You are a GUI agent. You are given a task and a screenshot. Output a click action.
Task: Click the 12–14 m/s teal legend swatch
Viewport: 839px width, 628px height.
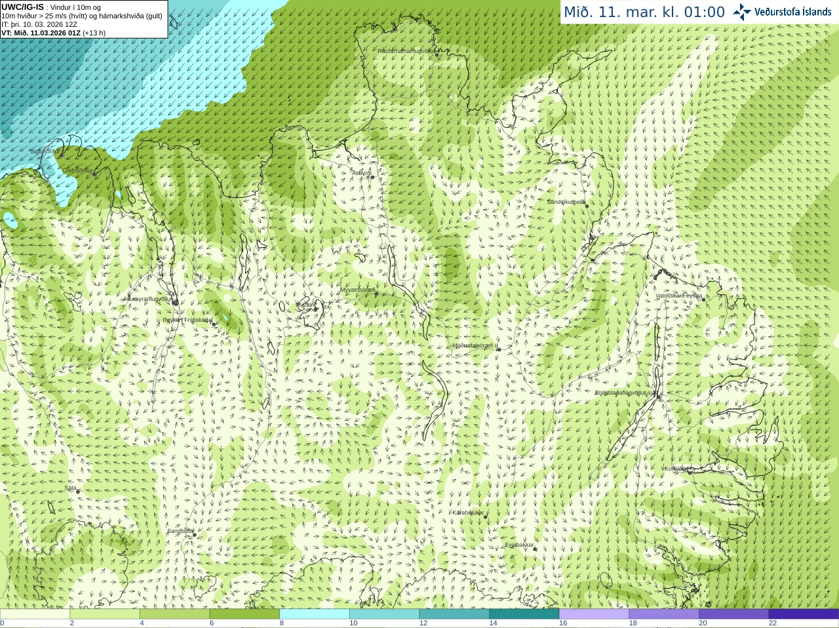coord(454,614)
